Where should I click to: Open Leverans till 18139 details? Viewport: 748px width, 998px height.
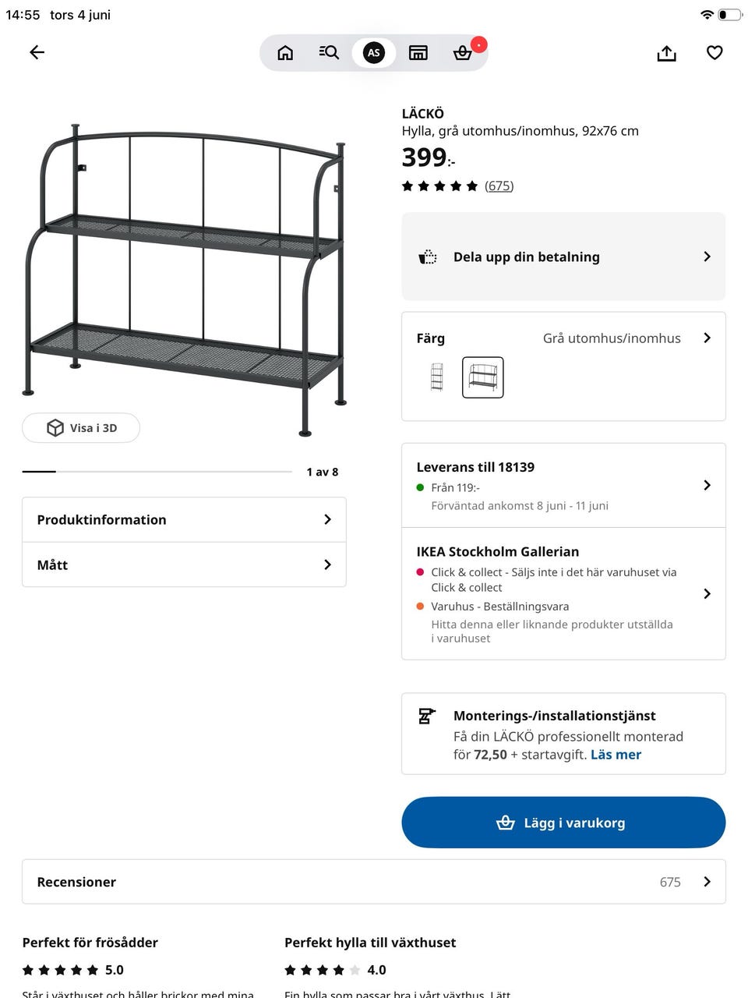point(563,486)
